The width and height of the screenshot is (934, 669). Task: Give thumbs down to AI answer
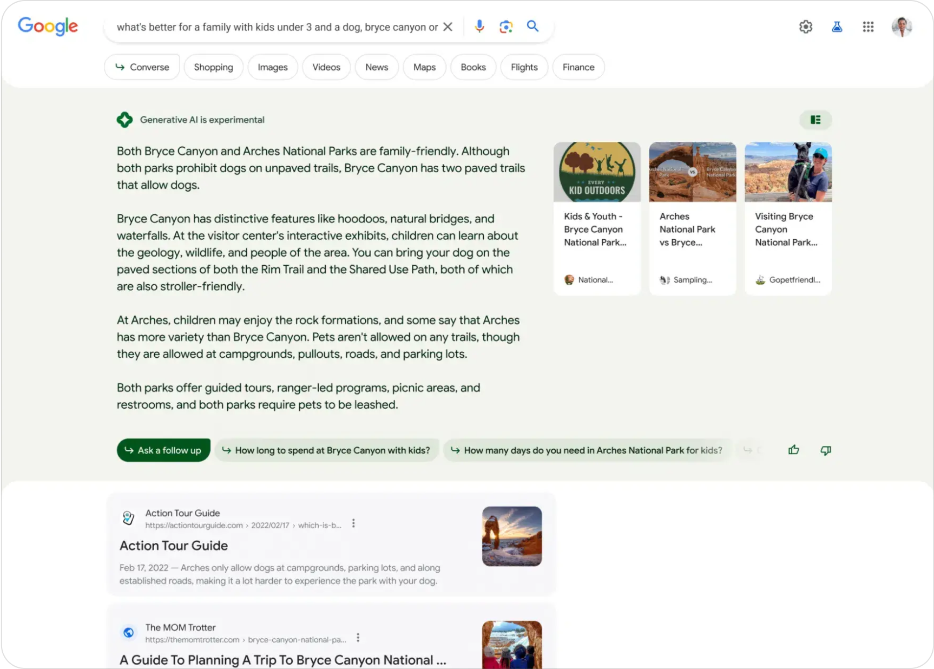pyautogui.click(x=825, y=450)
